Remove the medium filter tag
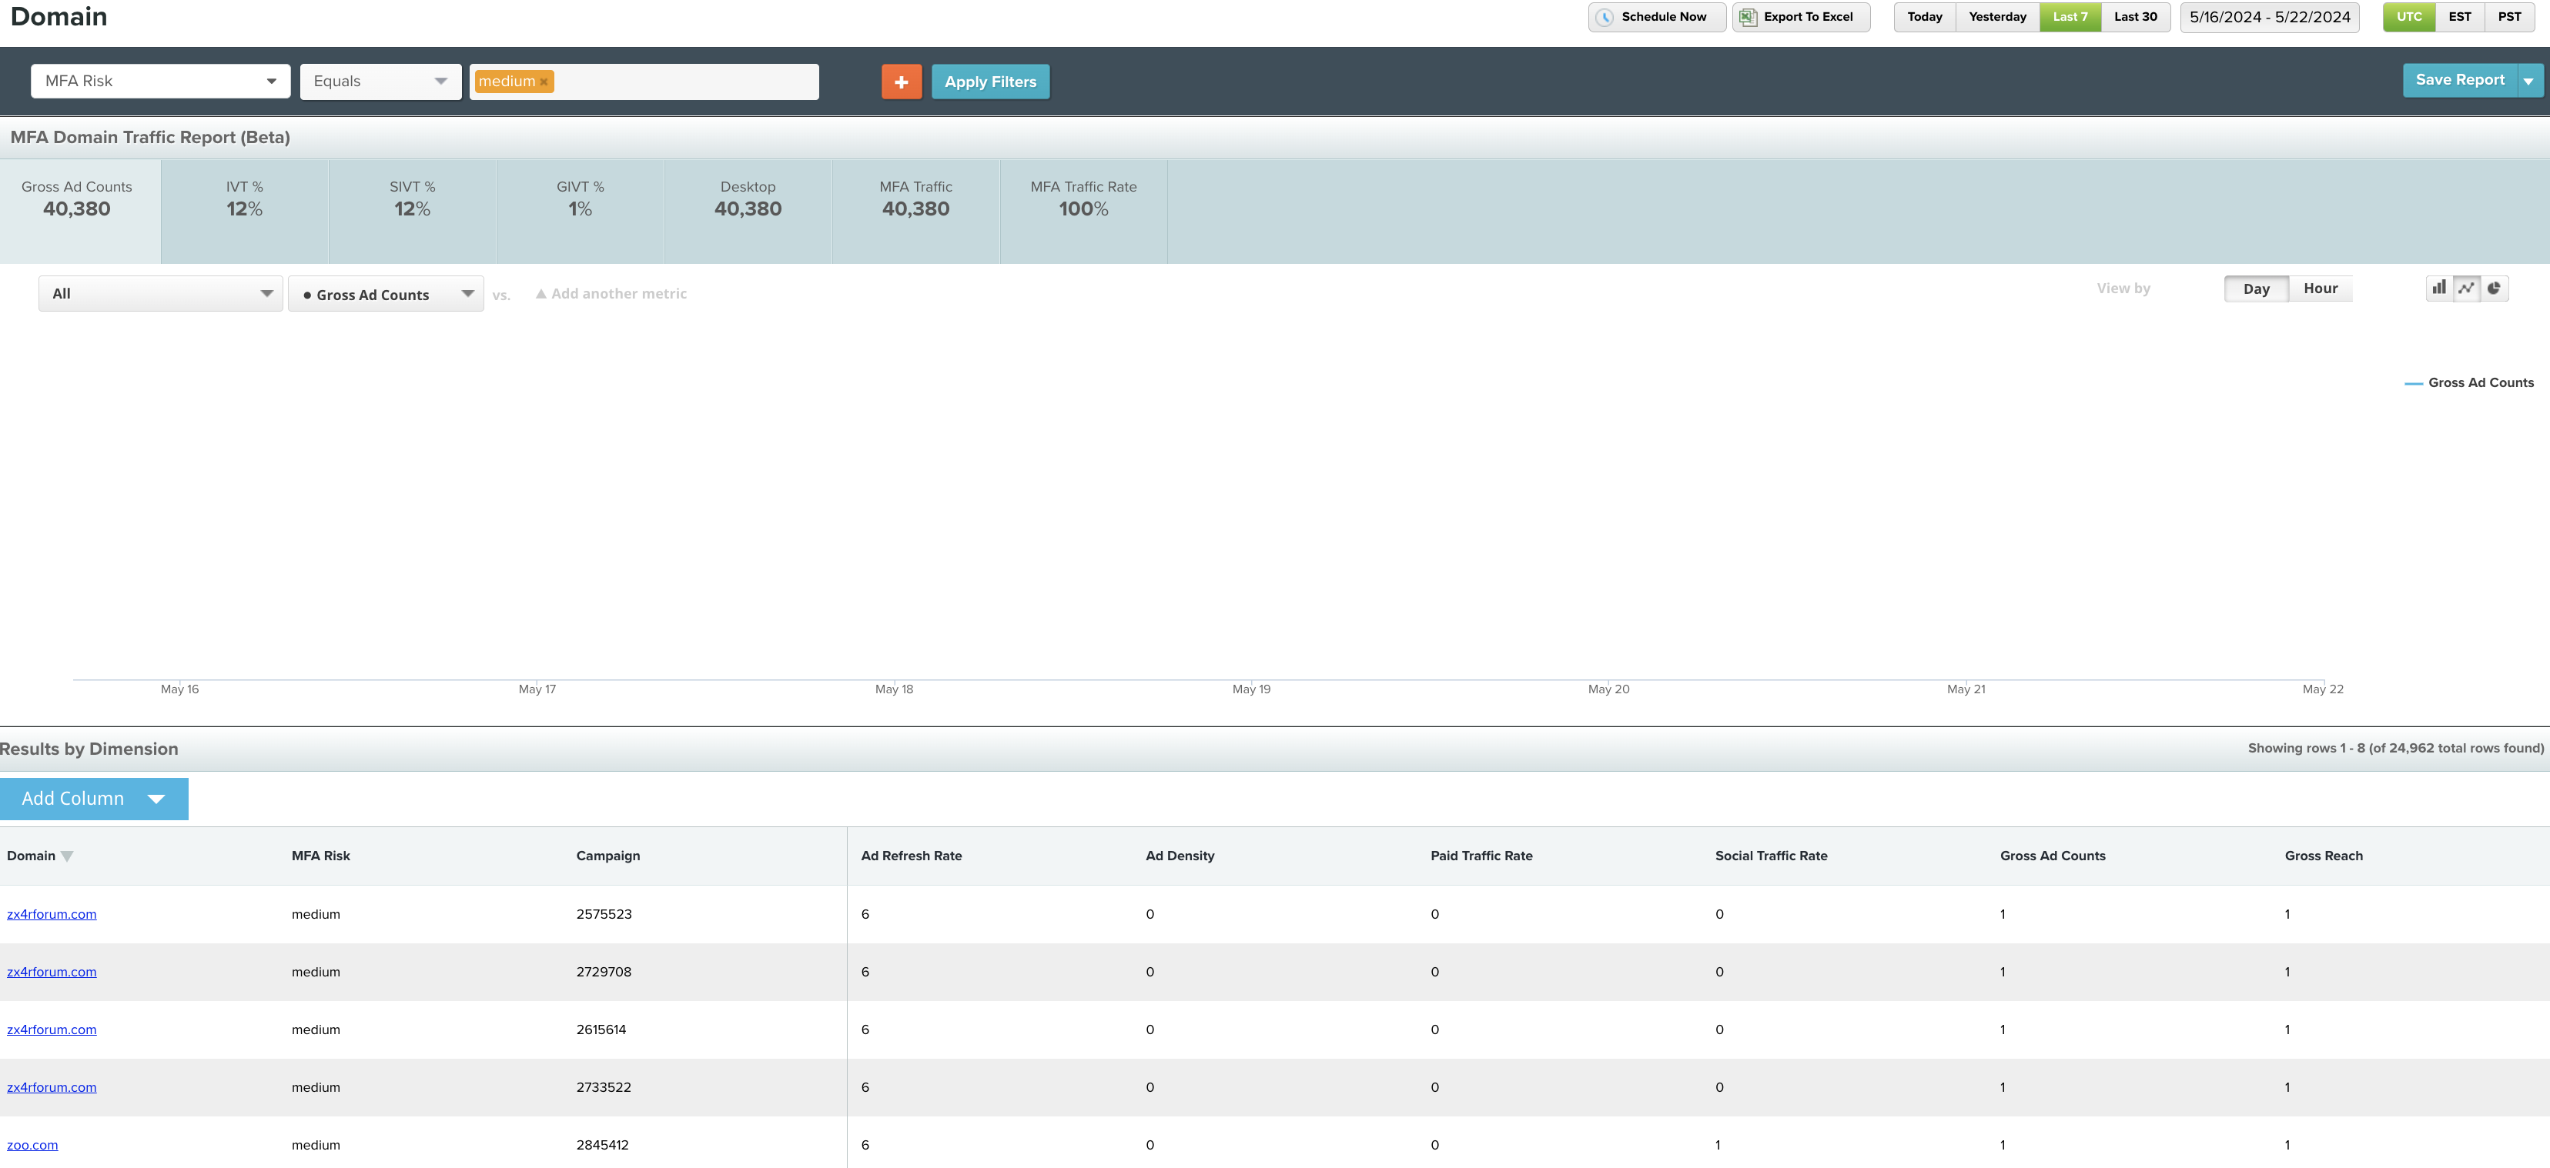2550x1168 pixels. pos(544,82)
